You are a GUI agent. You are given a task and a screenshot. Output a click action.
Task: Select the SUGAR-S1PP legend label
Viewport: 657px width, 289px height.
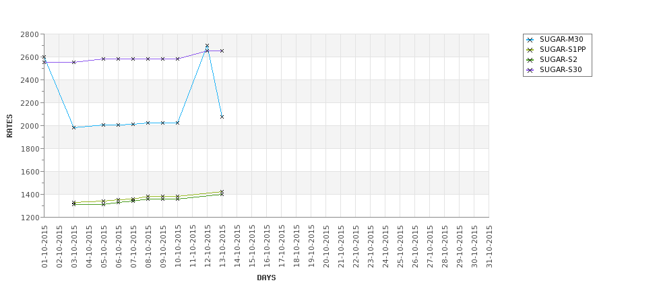click(x=562, y=49)
